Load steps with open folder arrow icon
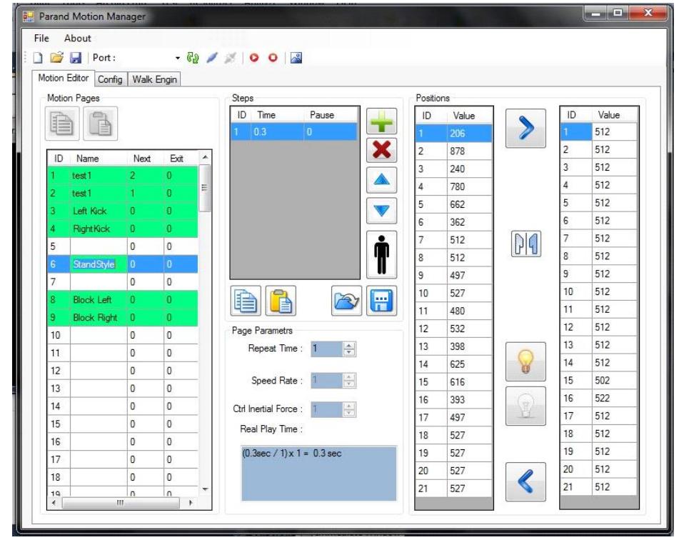The image size is (684, 540). [346, 301]
